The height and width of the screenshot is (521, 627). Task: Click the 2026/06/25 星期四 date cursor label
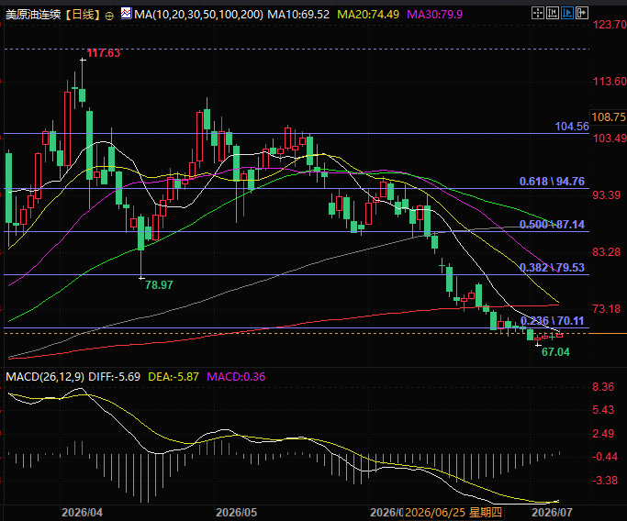(453, 513)
